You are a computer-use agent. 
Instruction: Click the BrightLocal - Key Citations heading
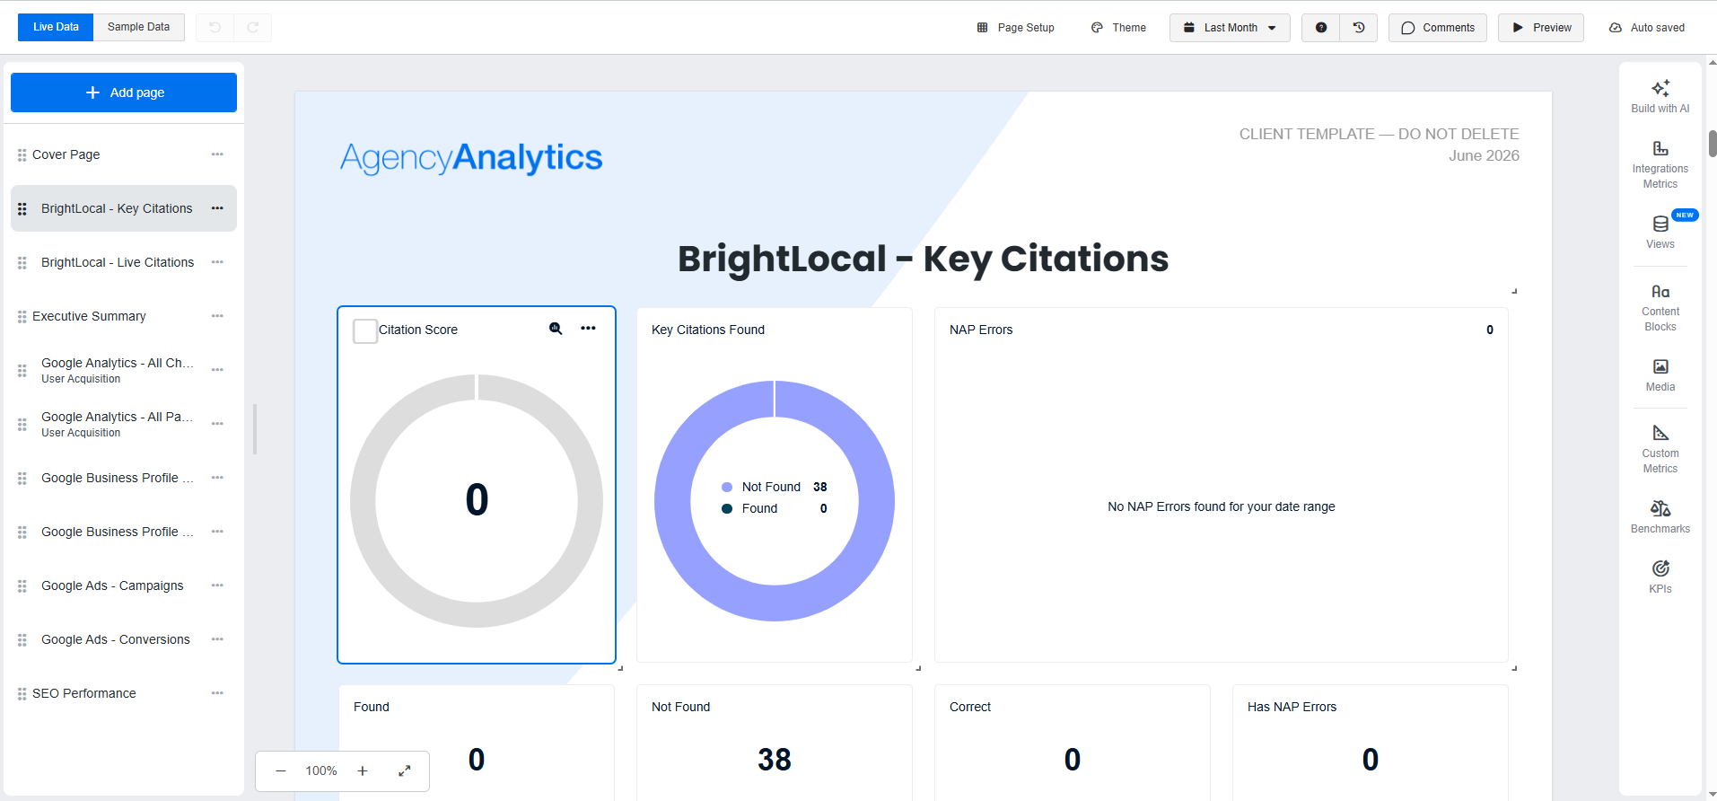[924, 259]
